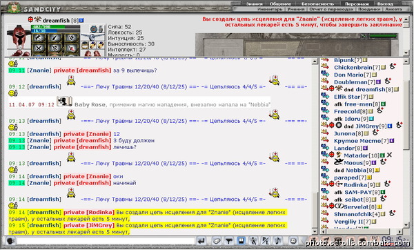Viewport: 414px width, 250px height.
Task: Click the injury icon beside Chickenbrain
Action: 393,66
